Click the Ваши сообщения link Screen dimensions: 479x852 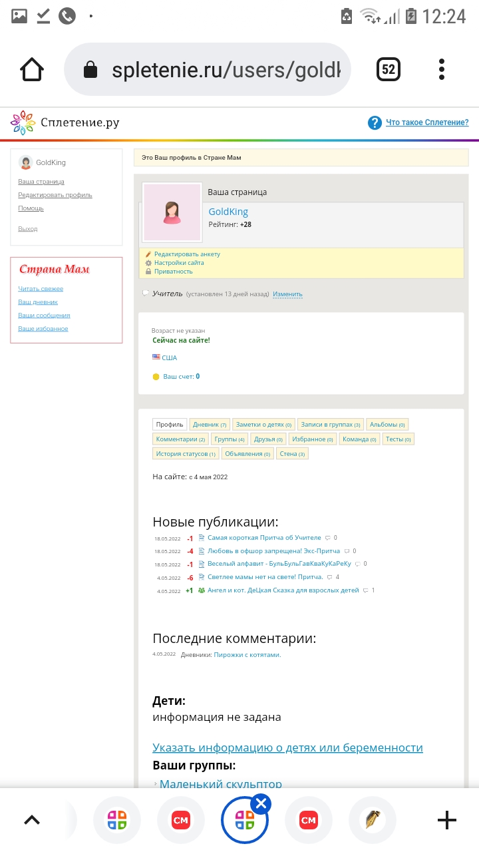click(44, 315)
